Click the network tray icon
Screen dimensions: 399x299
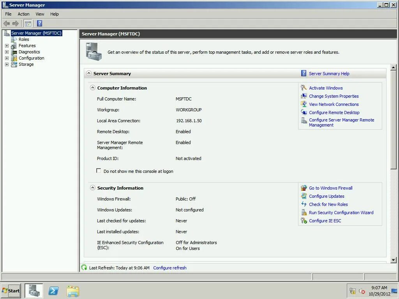(352, 291)
